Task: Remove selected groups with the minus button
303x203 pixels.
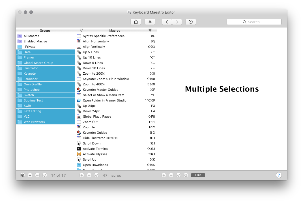Action: [x=37, y=175]
